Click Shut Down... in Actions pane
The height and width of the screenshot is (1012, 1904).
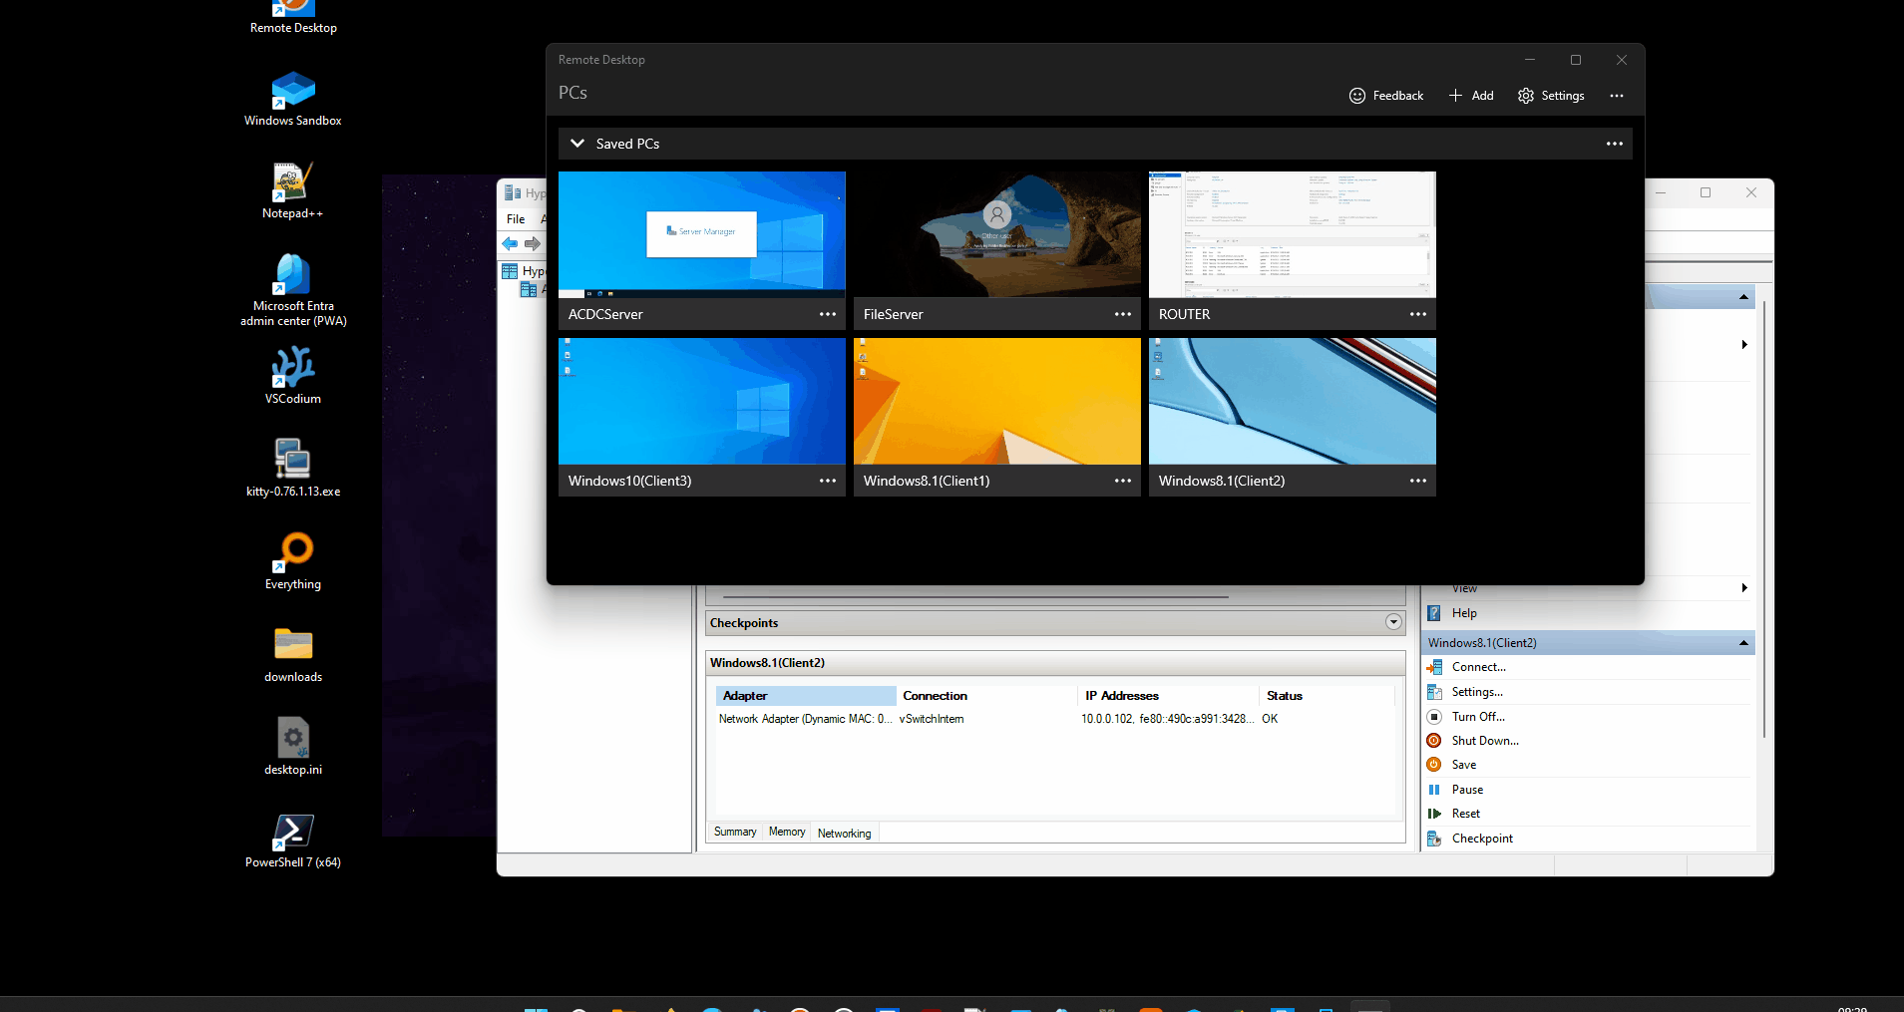tap(1485, 741)
